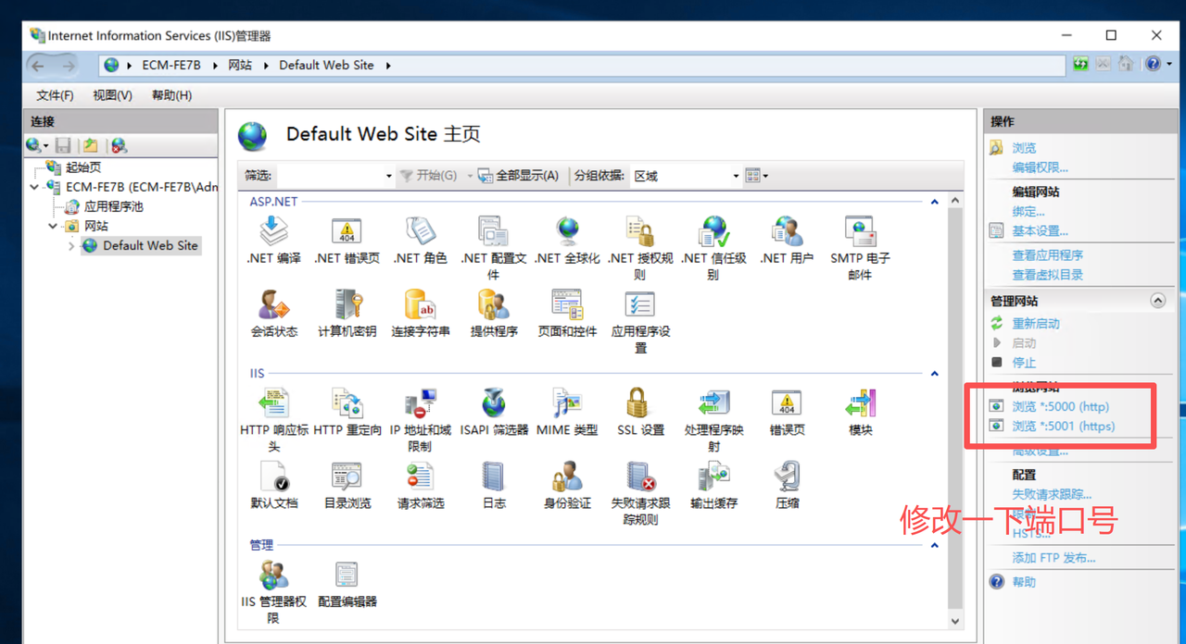Open the 筛选 filter dropdown arrow
1186x644 pixels.
[389, 176]
